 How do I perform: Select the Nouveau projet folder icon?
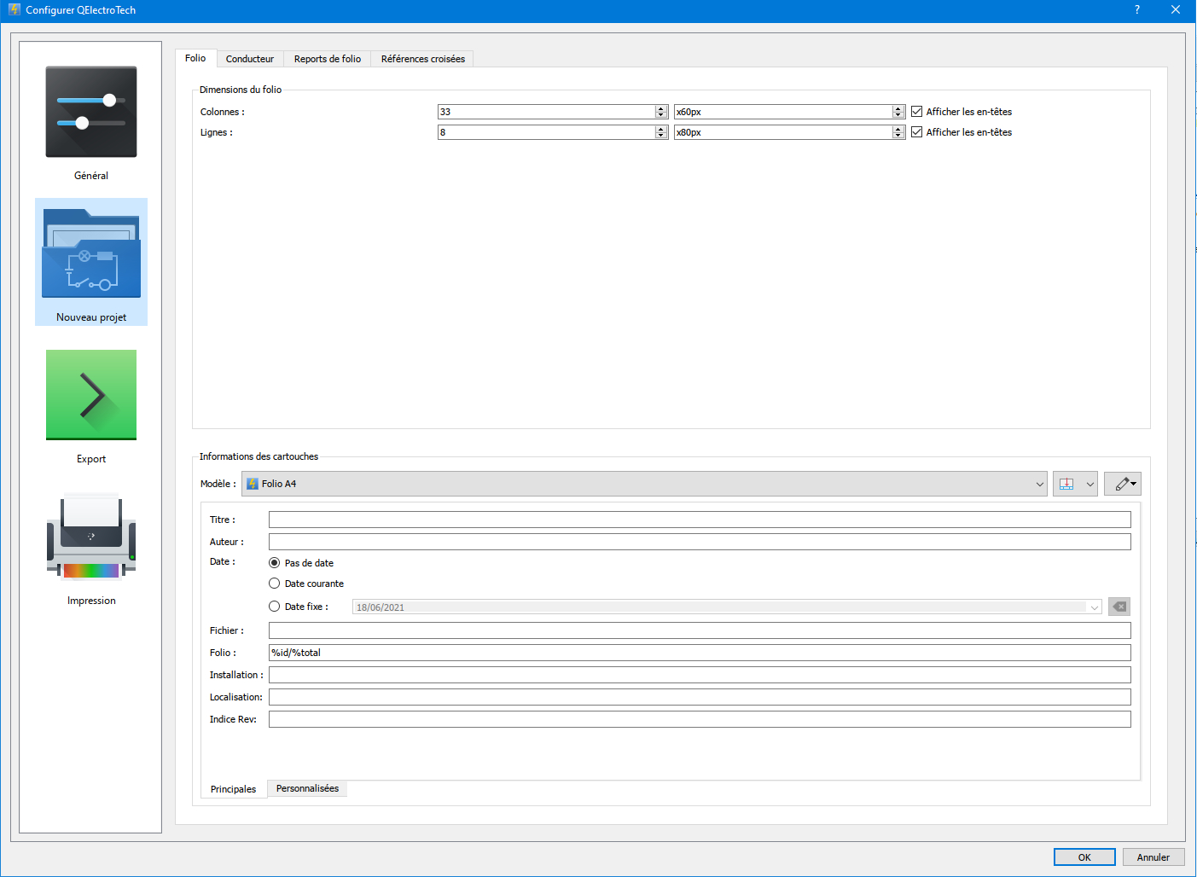coord(91,253)
